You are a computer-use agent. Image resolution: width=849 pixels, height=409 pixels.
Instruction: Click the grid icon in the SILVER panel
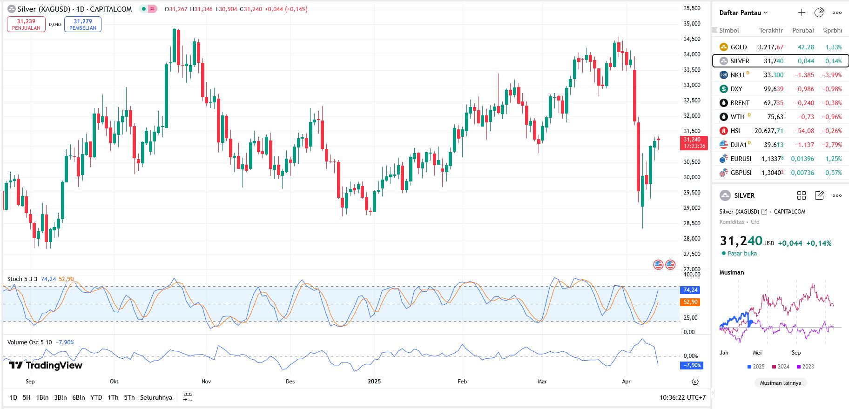point(802,195)
